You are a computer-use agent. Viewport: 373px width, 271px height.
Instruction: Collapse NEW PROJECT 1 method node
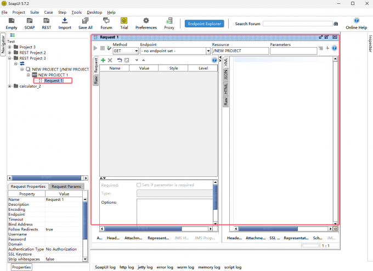click(x=28, y=75)
